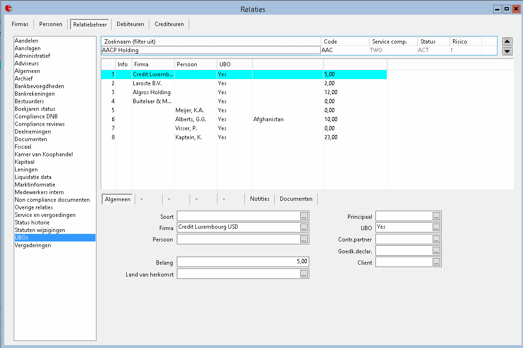Image resolution: width=523 pixels, height=348 pixels.
Task: Click the Persoon column header in grid
Action: point(195,64)
